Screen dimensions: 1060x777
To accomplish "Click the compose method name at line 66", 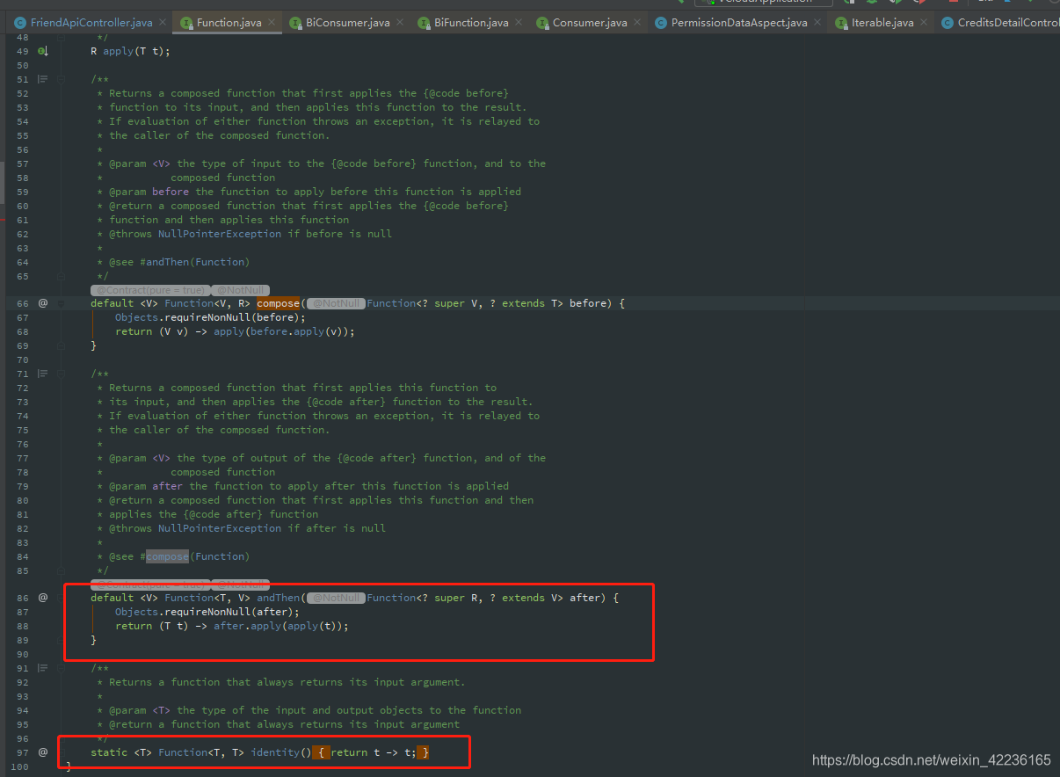I will click(x=278, y=303).
